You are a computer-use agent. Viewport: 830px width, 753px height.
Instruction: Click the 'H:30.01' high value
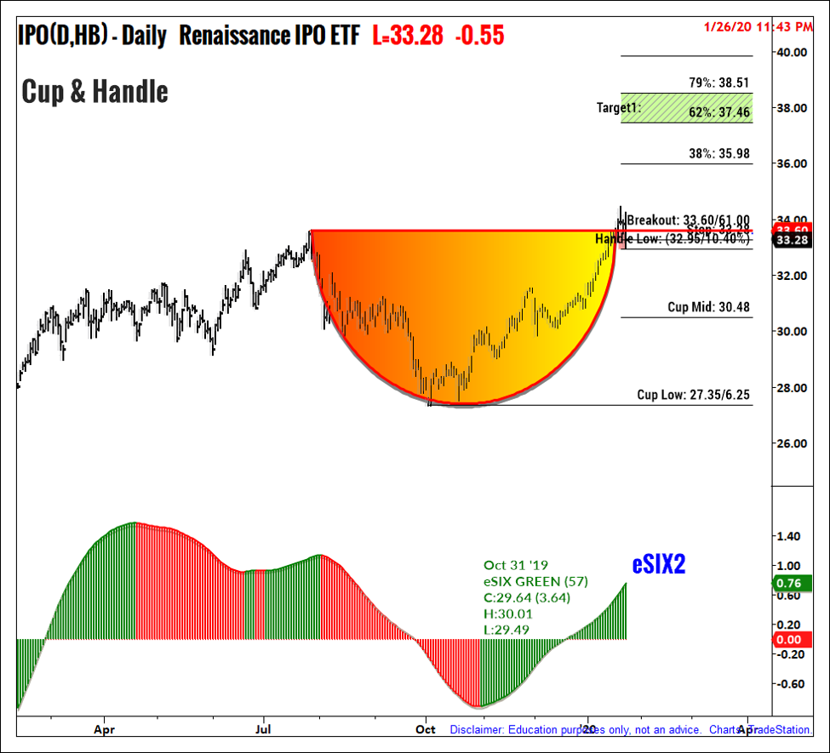(x=508, y=613)
